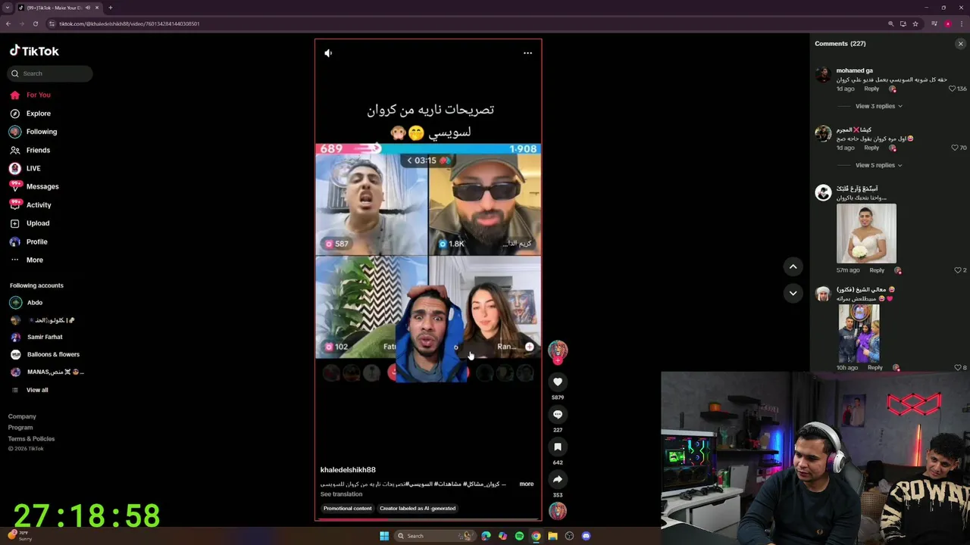Viewport: 970px width, 545px height.
Task: Open the group photo in the 10h ago comment
Action: 859,333
